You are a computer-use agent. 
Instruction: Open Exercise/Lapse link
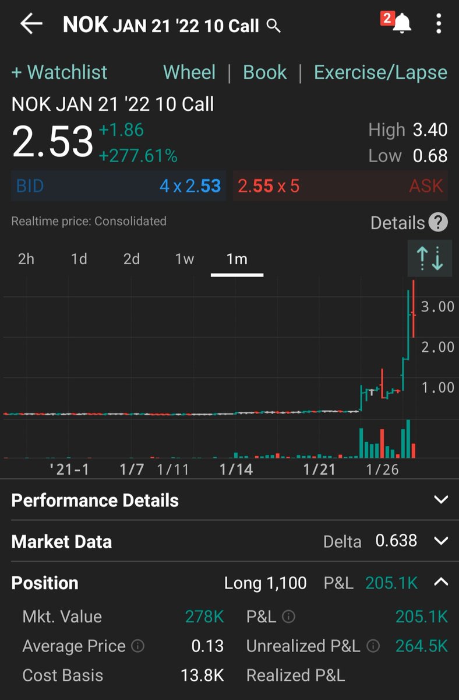tap(380, 72)
